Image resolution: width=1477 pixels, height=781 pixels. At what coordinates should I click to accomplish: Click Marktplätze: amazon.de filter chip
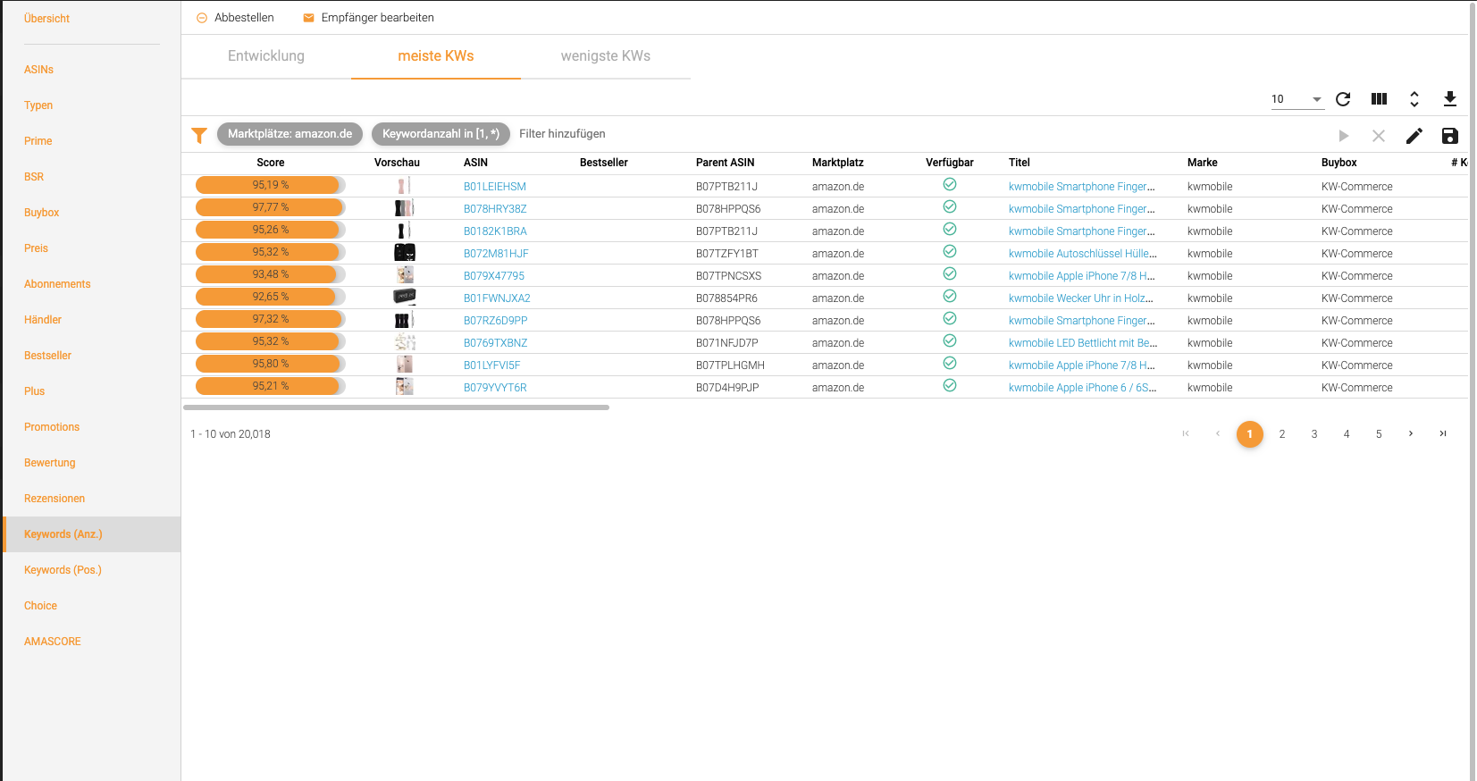click(290, 134)
